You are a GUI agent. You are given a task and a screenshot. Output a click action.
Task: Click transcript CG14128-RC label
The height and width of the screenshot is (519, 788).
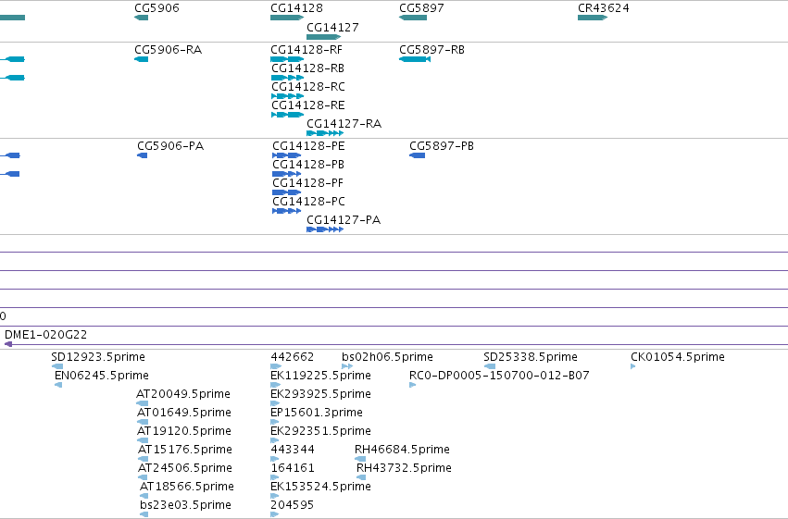[308, 87]
